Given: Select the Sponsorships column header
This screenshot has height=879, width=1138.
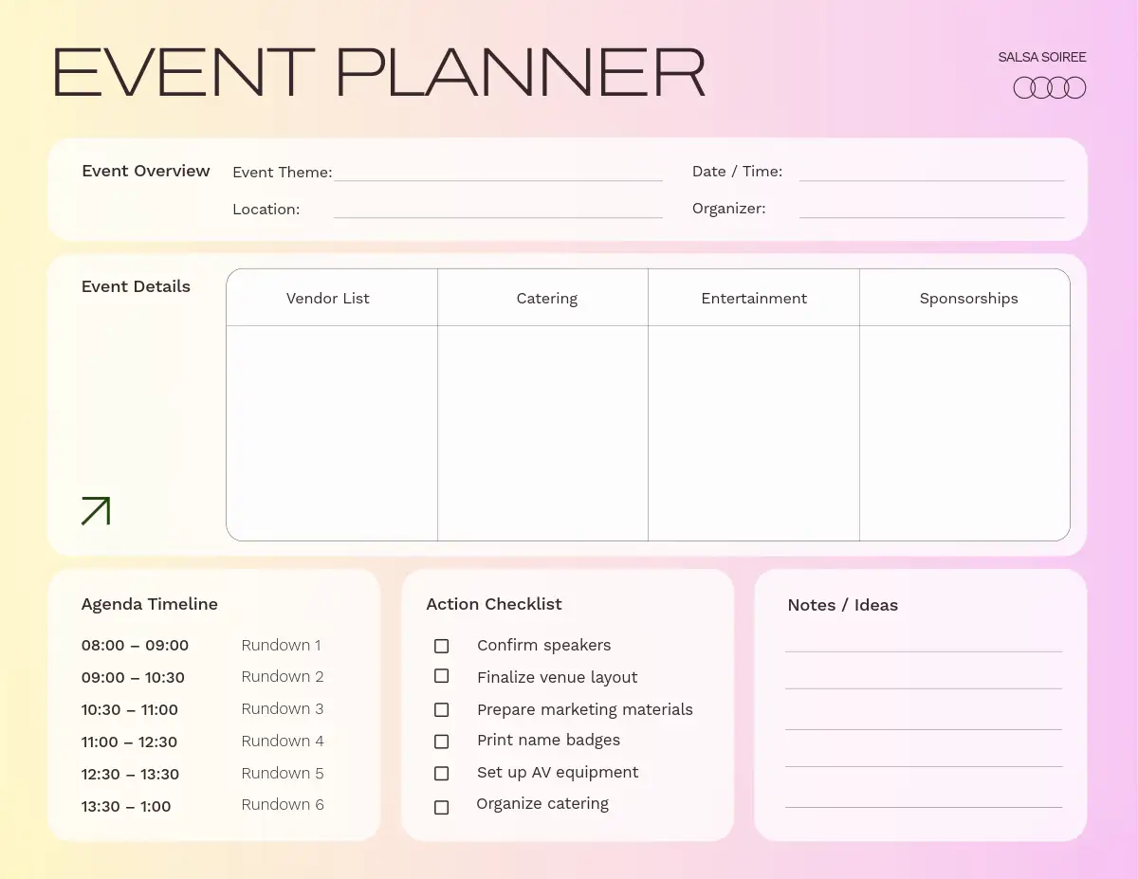Looking at the screenshot, I should (968, 298).
